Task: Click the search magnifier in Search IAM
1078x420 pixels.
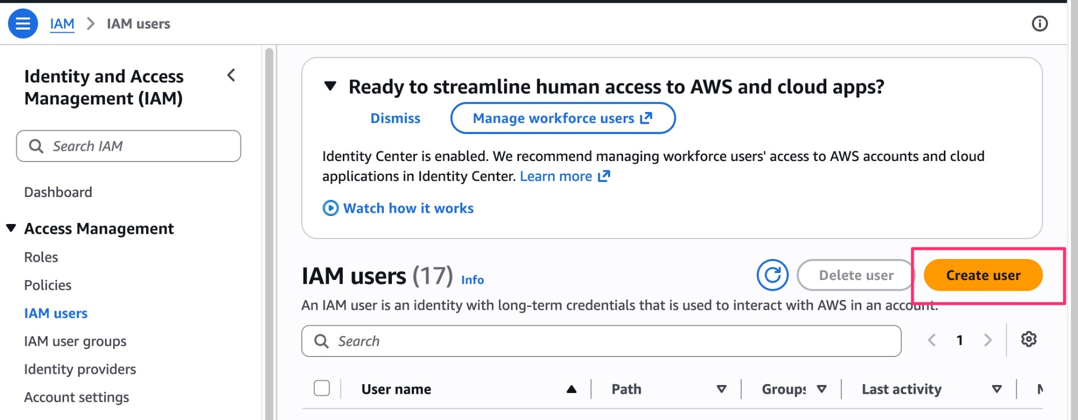Action: tap(36, 146)
